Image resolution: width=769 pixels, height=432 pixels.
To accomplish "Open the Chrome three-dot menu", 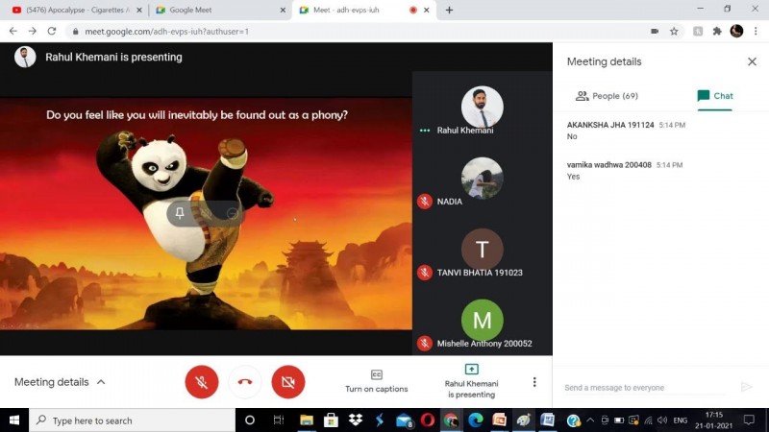I will click(x=756, y=31).
